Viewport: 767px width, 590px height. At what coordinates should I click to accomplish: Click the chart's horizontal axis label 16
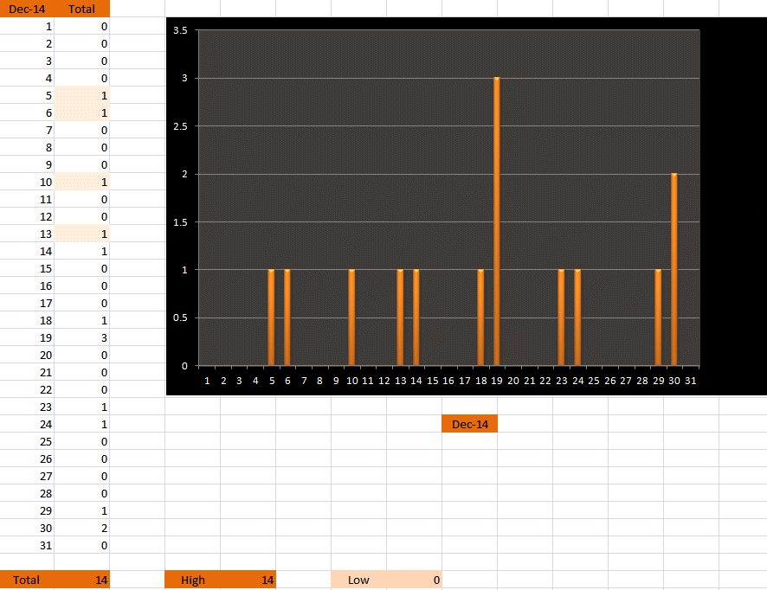(x=448, y=381)
